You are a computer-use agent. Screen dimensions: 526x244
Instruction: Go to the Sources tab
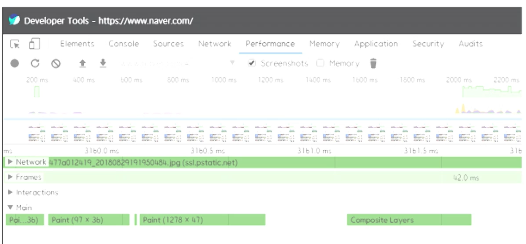coord(168,44)
